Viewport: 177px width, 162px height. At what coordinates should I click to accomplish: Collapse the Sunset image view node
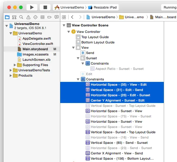78,58
